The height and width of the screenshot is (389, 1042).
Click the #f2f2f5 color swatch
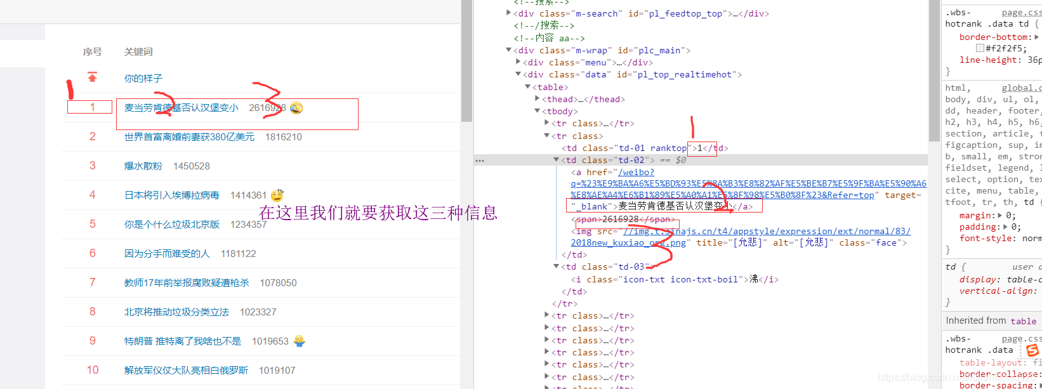pyautogui.click(x=980, y=48)
